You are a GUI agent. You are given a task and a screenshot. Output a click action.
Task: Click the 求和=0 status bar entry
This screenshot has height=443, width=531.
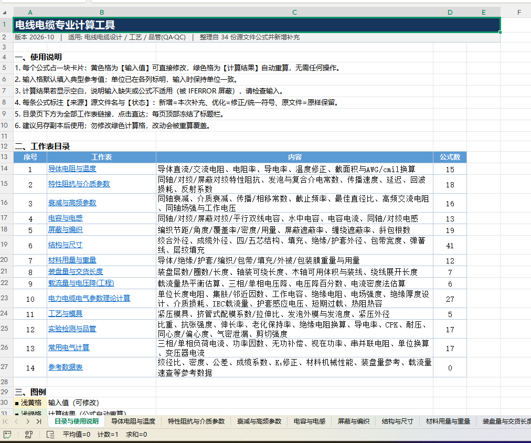(x=136, y=435)
